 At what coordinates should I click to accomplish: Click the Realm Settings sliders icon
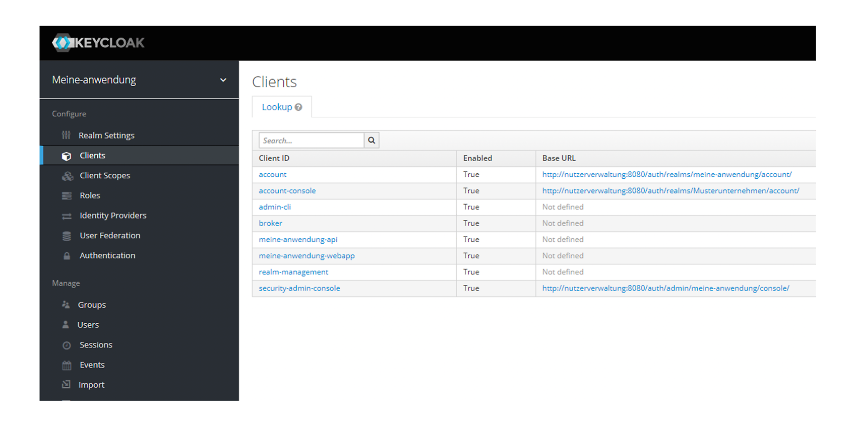(66, 135)
